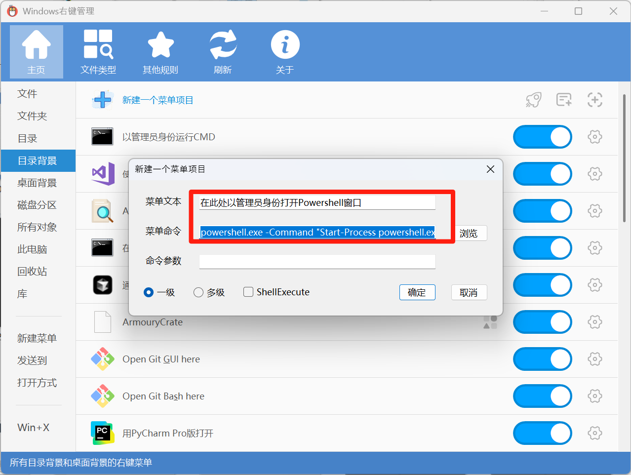
Task: Toggle the ArmouryCrate switch
Action: pos(543,322)
